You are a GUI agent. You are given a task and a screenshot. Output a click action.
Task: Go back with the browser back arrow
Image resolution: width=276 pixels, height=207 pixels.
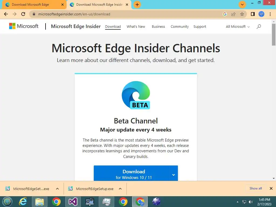[6, 14]
